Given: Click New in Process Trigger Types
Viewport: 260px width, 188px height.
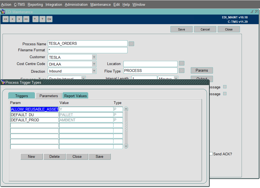Looking at the screenshot, I should (x=32, y=156).
